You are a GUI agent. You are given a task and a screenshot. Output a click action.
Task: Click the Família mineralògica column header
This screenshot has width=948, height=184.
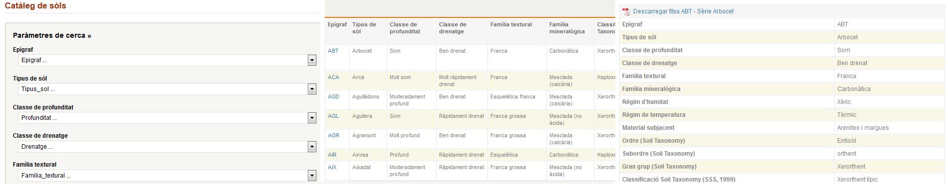pos(567,28)
